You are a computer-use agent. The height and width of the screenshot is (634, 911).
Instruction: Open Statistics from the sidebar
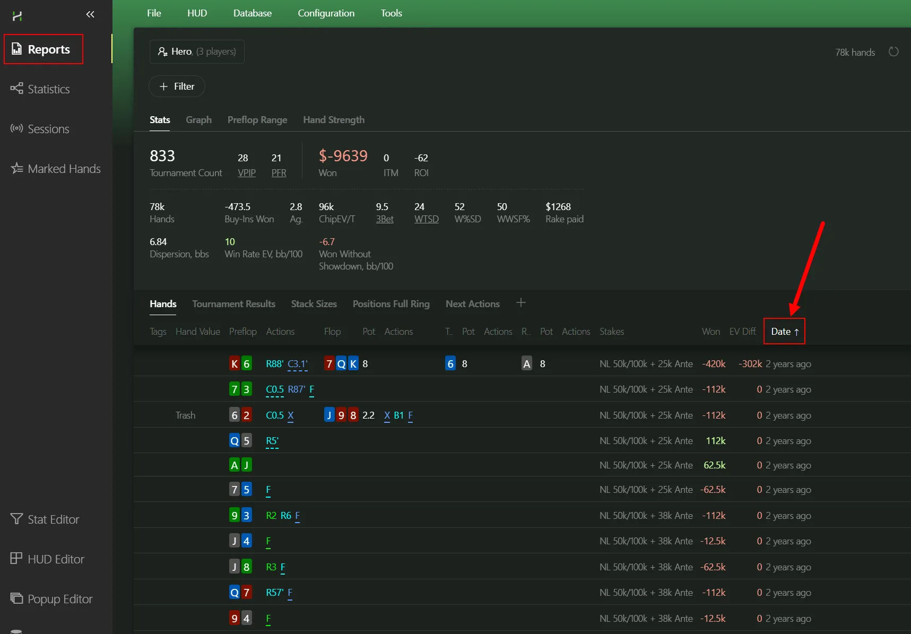[48, 89]
